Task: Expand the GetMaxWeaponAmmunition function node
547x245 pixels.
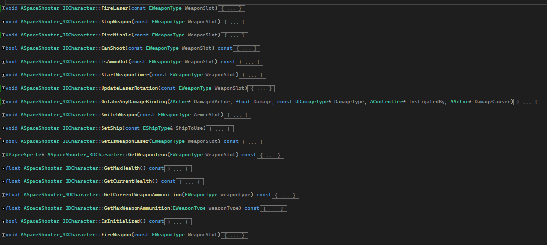Action: point(3,209)
